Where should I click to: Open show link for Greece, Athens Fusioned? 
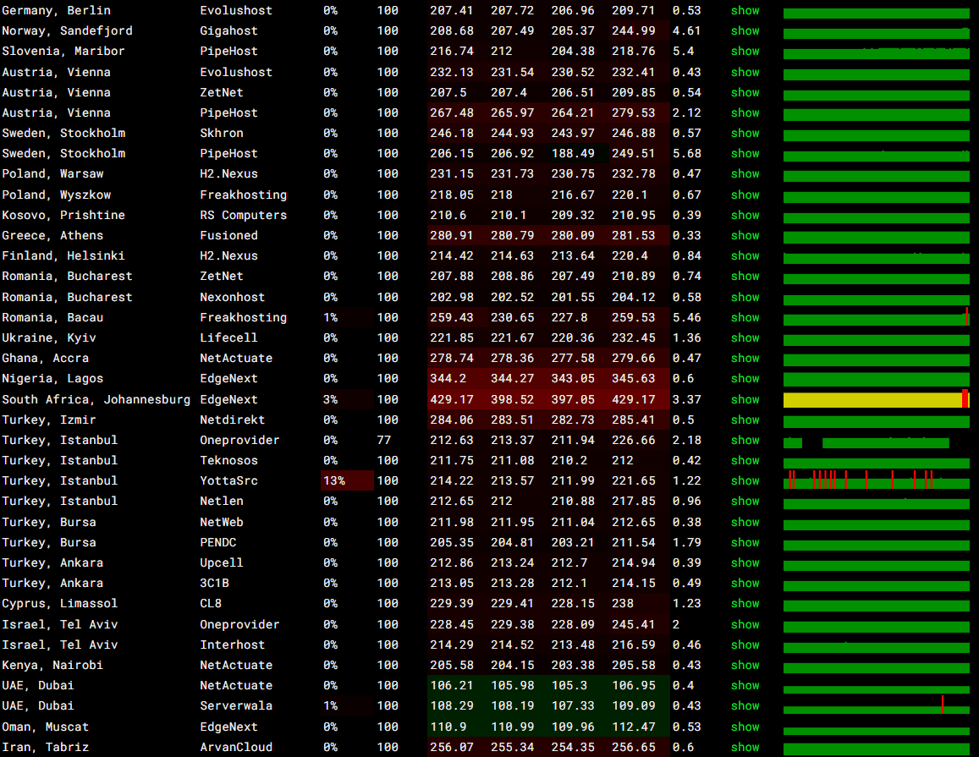tap(745, 235)
